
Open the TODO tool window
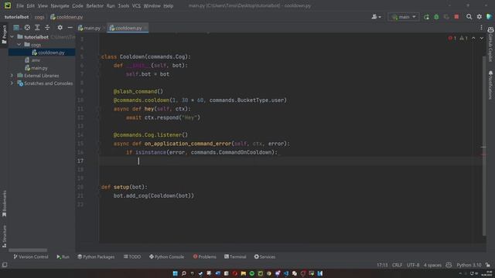click(132, 257)
